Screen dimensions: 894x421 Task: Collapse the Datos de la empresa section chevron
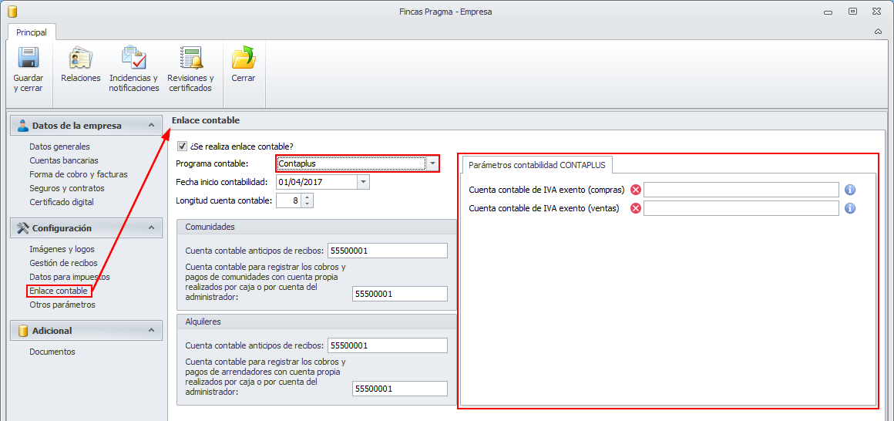point(151,126)
